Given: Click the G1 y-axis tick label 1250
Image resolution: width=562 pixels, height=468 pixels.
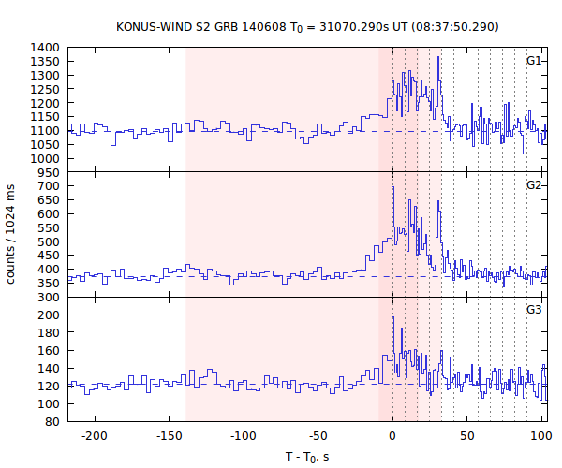Looking at the screenshot, I should coord(45,90).
